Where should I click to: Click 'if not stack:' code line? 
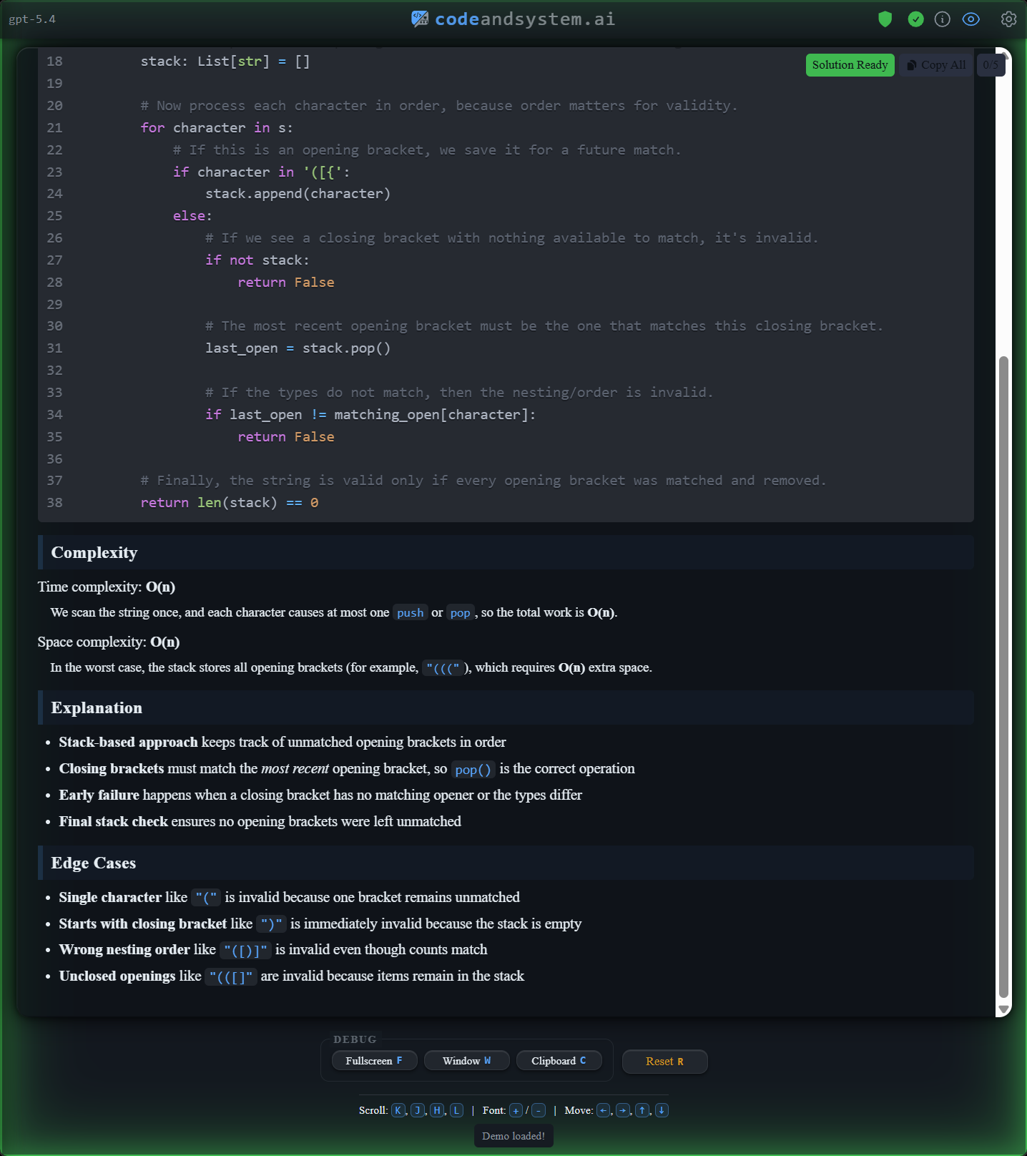(x=257, y=260)
